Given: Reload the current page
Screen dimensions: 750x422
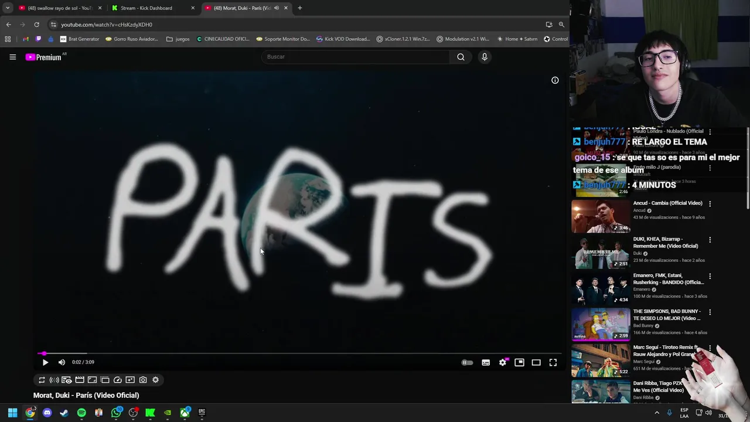Looking at the screenshot, I should click(36, 25).
